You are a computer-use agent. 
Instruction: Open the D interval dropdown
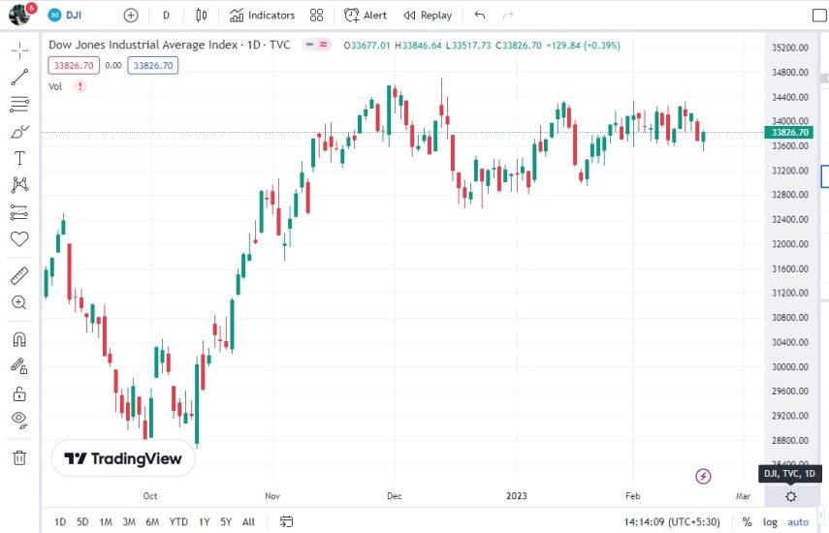point(166,16)
